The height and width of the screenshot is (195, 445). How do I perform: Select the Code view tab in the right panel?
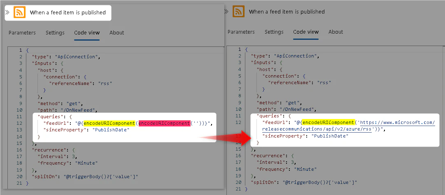click(x=306, y=32)
